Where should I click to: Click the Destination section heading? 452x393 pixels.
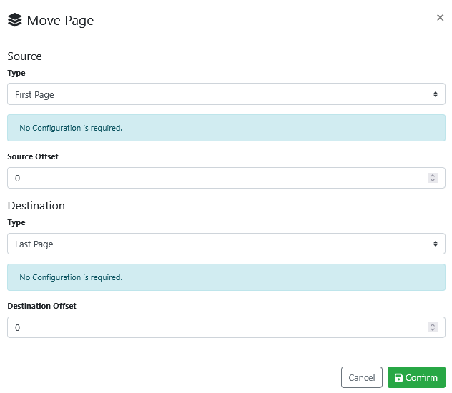[36, 205]
